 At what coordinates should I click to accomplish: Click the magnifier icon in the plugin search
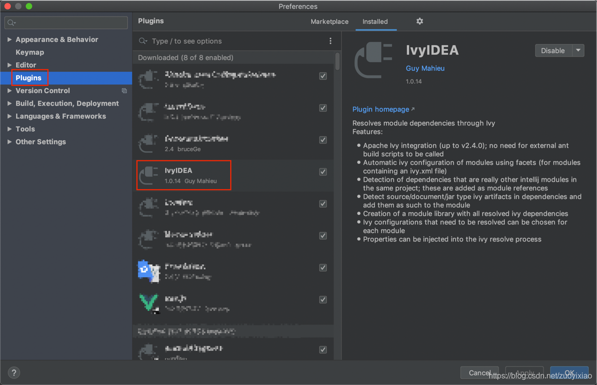point(143,41)
